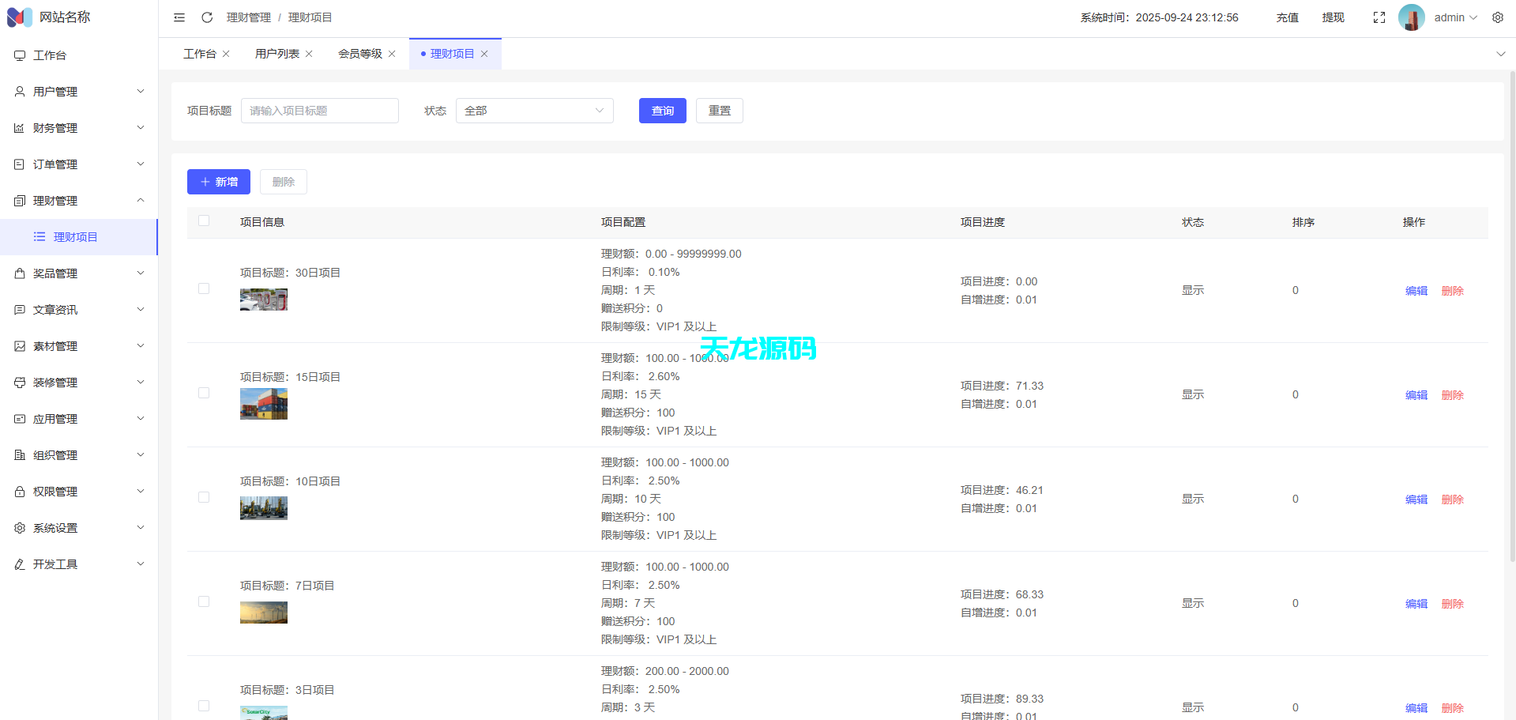Select the 工作台 sidebar icon
This screenshot has width=1516, height=720.
click(20, 55)
